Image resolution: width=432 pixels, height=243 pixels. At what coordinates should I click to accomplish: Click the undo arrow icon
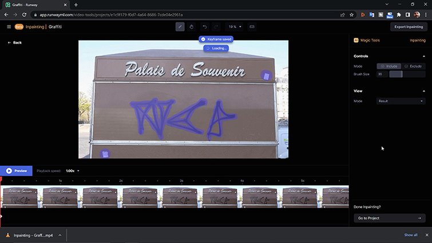[x=204, y=27]
